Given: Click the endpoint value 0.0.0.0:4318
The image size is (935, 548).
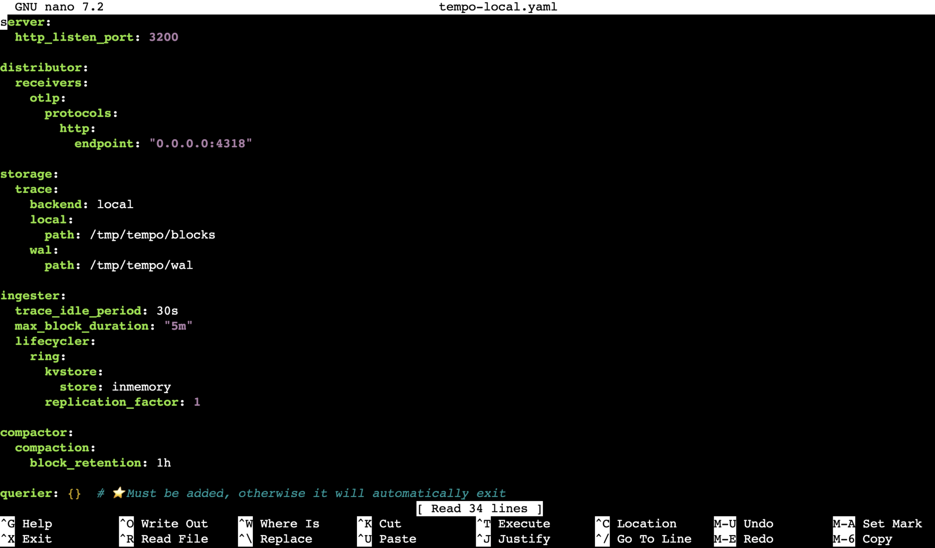Looking at the screenshot, I should [201, 143].
